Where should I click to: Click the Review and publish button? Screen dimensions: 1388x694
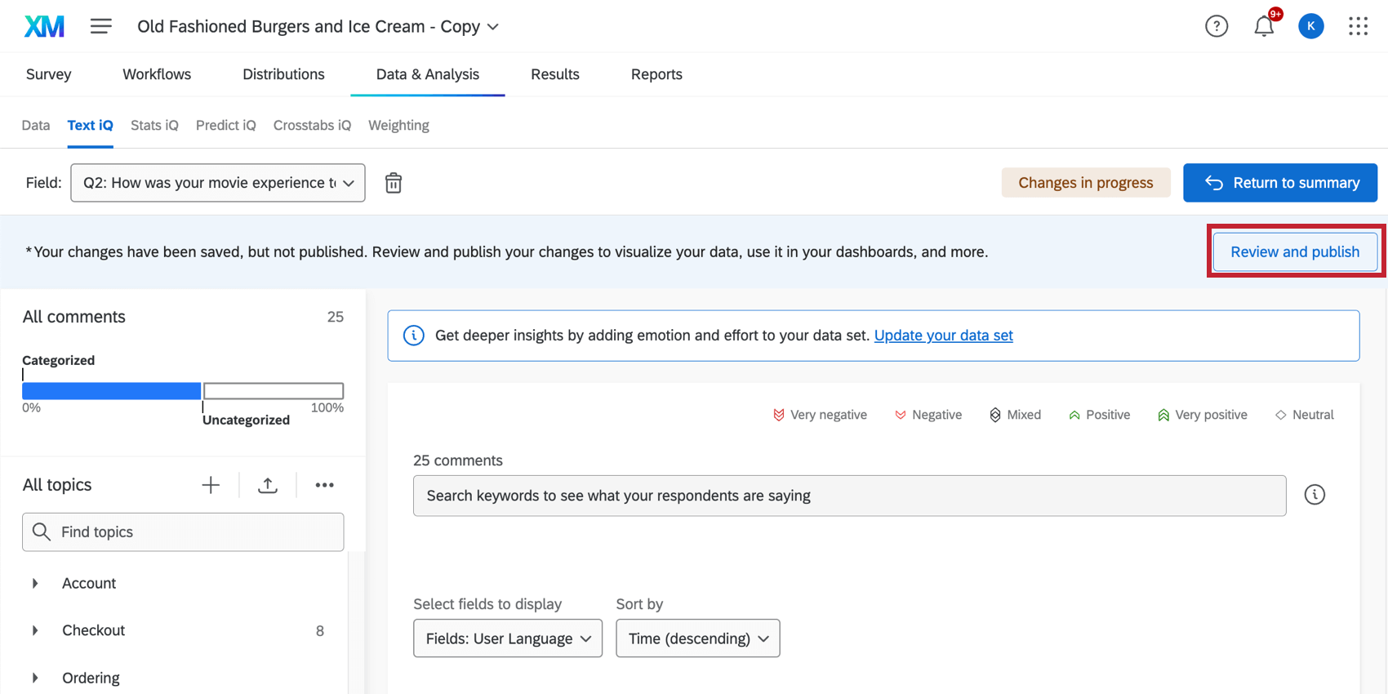(1295, 251)
